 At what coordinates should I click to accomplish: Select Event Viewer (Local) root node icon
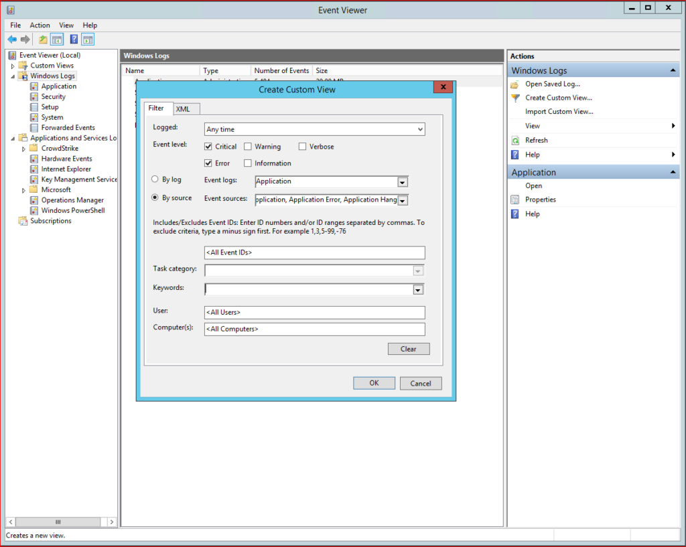pyautogui.click(x=12, y=55)
